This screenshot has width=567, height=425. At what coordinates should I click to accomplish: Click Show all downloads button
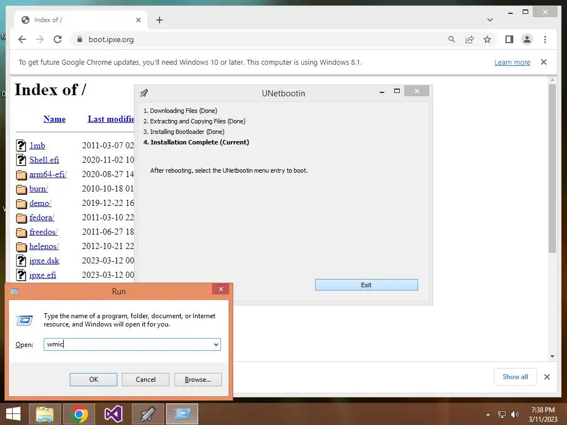point(516,377)
